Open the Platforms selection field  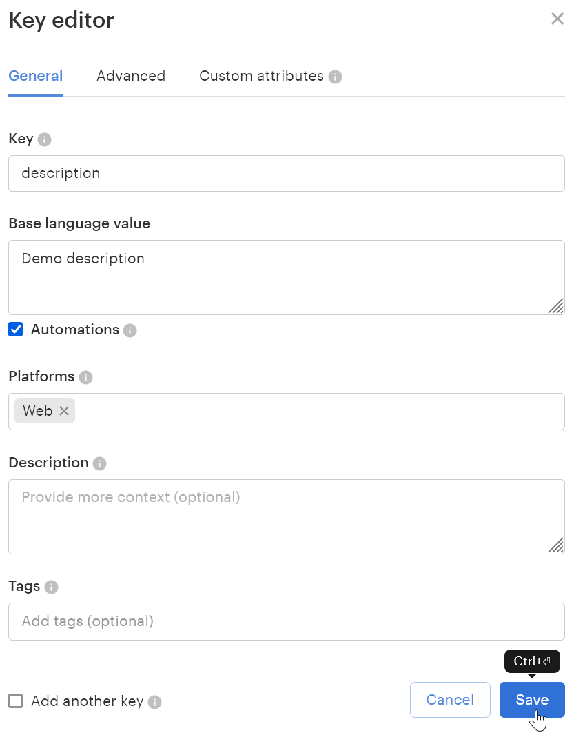tap(317, 412)
